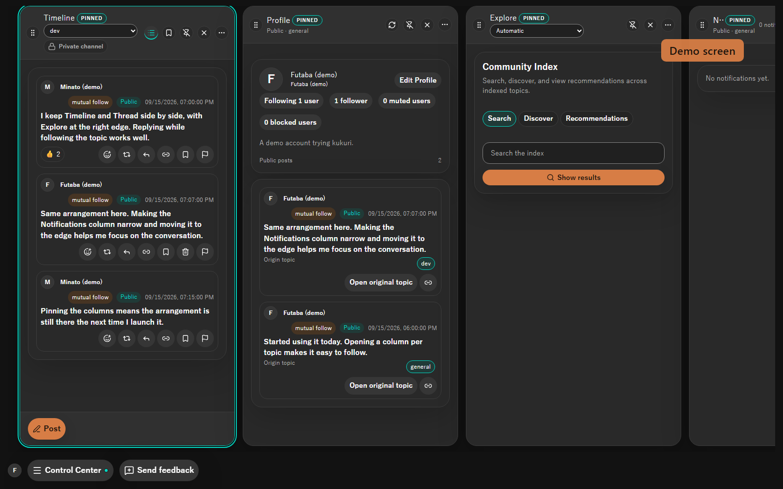
Task: Copy link of Minato's 07:00:00 PM post
Action: coord(166,155)
